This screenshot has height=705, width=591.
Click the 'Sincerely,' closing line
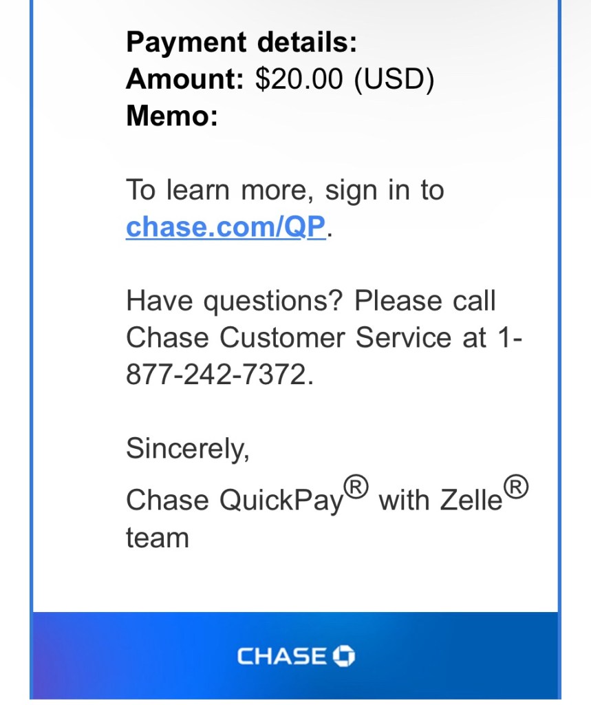click(187, 448)
